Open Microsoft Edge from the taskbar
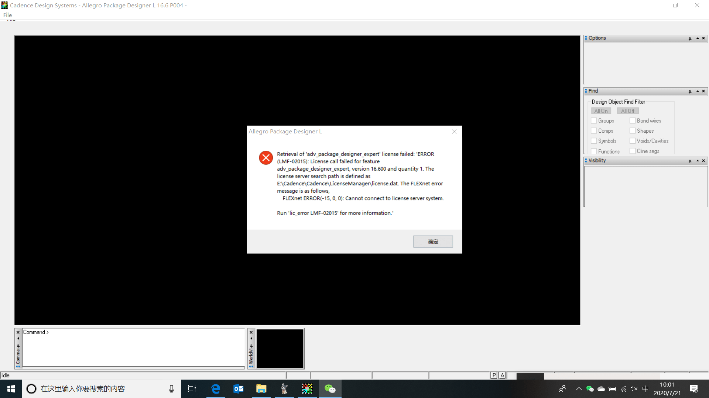Image resolution: width=709 pixels, height=398 pixels. [216, 389]
